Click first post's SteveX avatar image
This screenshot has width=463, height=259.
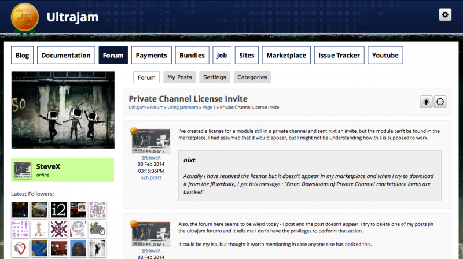[151, 140]
